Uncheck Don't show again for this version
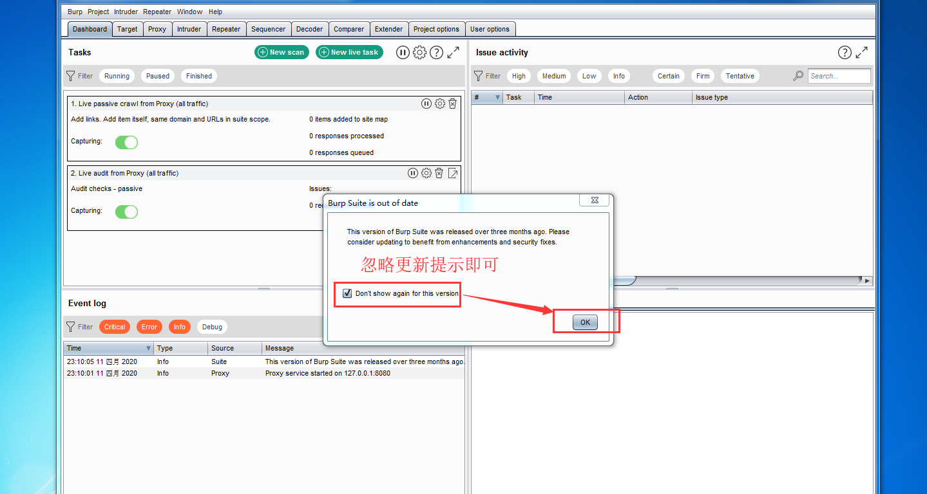Viewport: 927px width, 494px height. [348, 293]
